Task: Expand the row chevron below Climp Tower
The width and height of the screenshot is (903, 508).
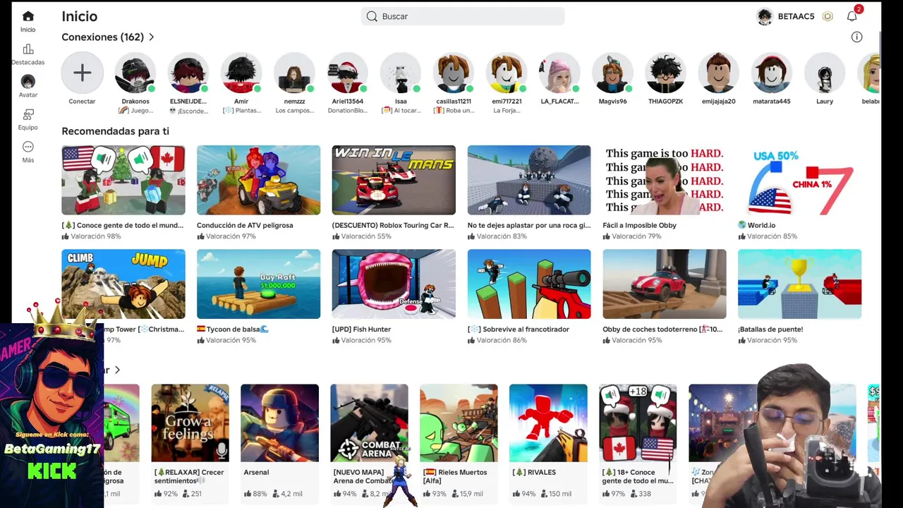Action: [x=117, y=370]
